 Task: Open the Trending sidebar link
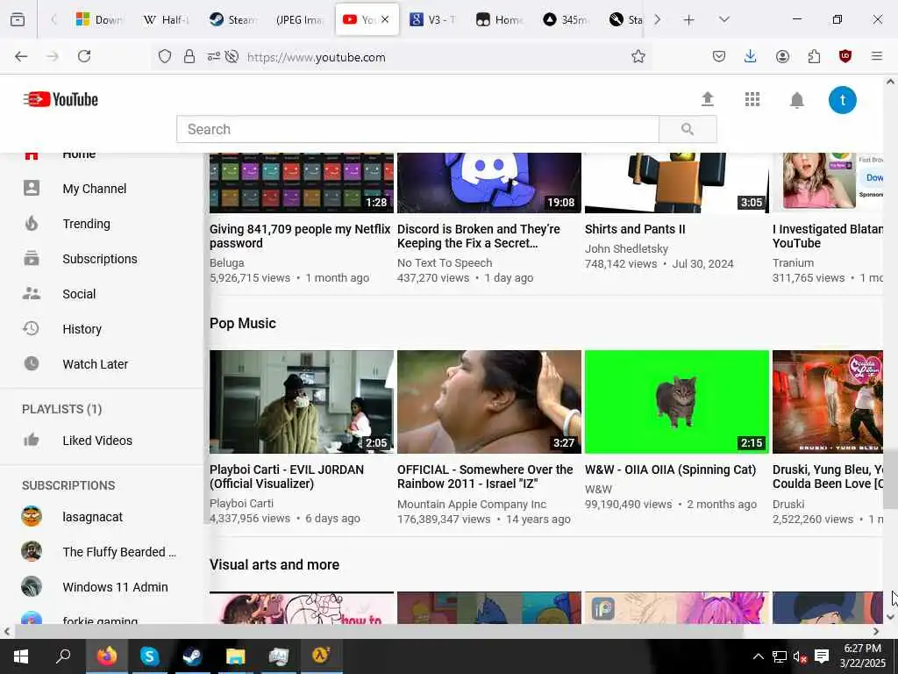click(x=87, y=224)
